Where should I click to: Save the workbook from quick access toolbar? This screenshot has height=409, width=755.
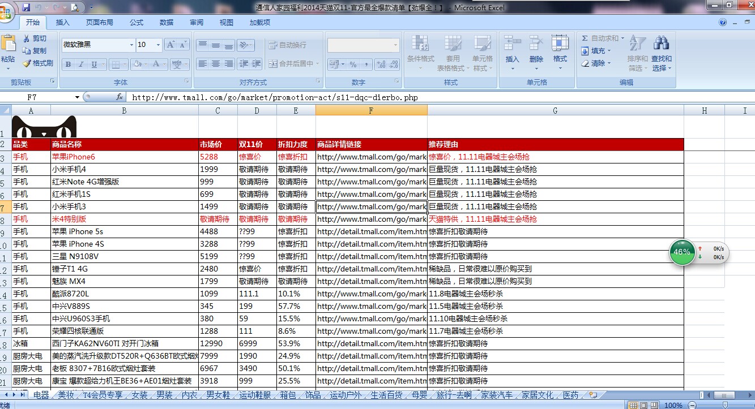click(x=26, y=7)
